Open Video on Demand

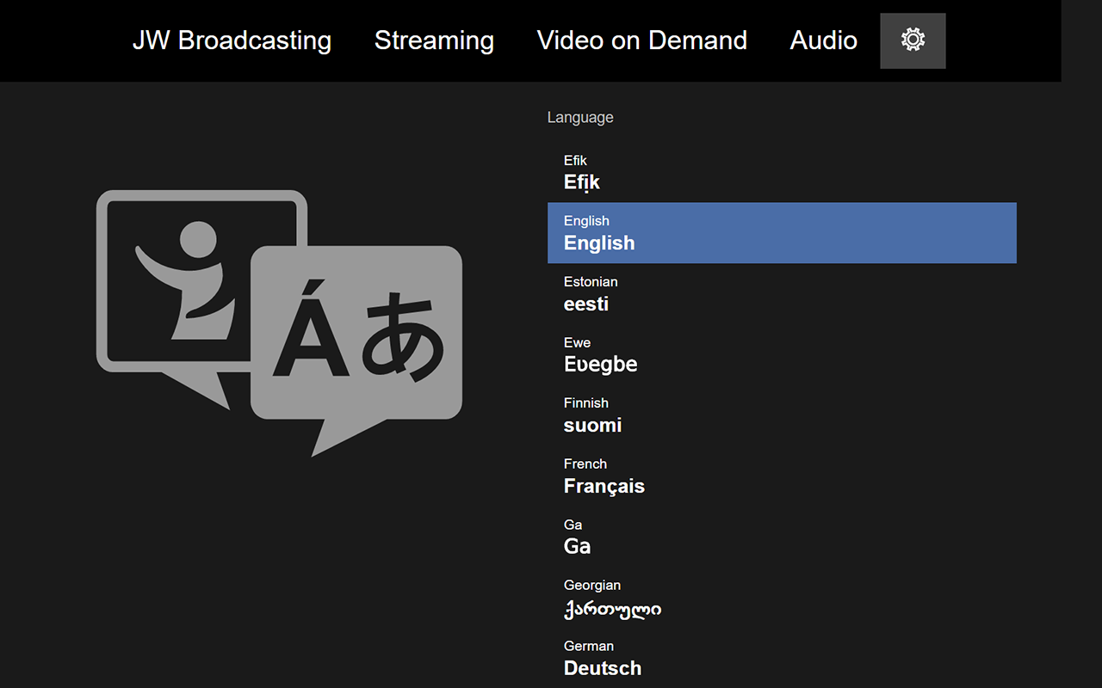click(x=642, y=40)
